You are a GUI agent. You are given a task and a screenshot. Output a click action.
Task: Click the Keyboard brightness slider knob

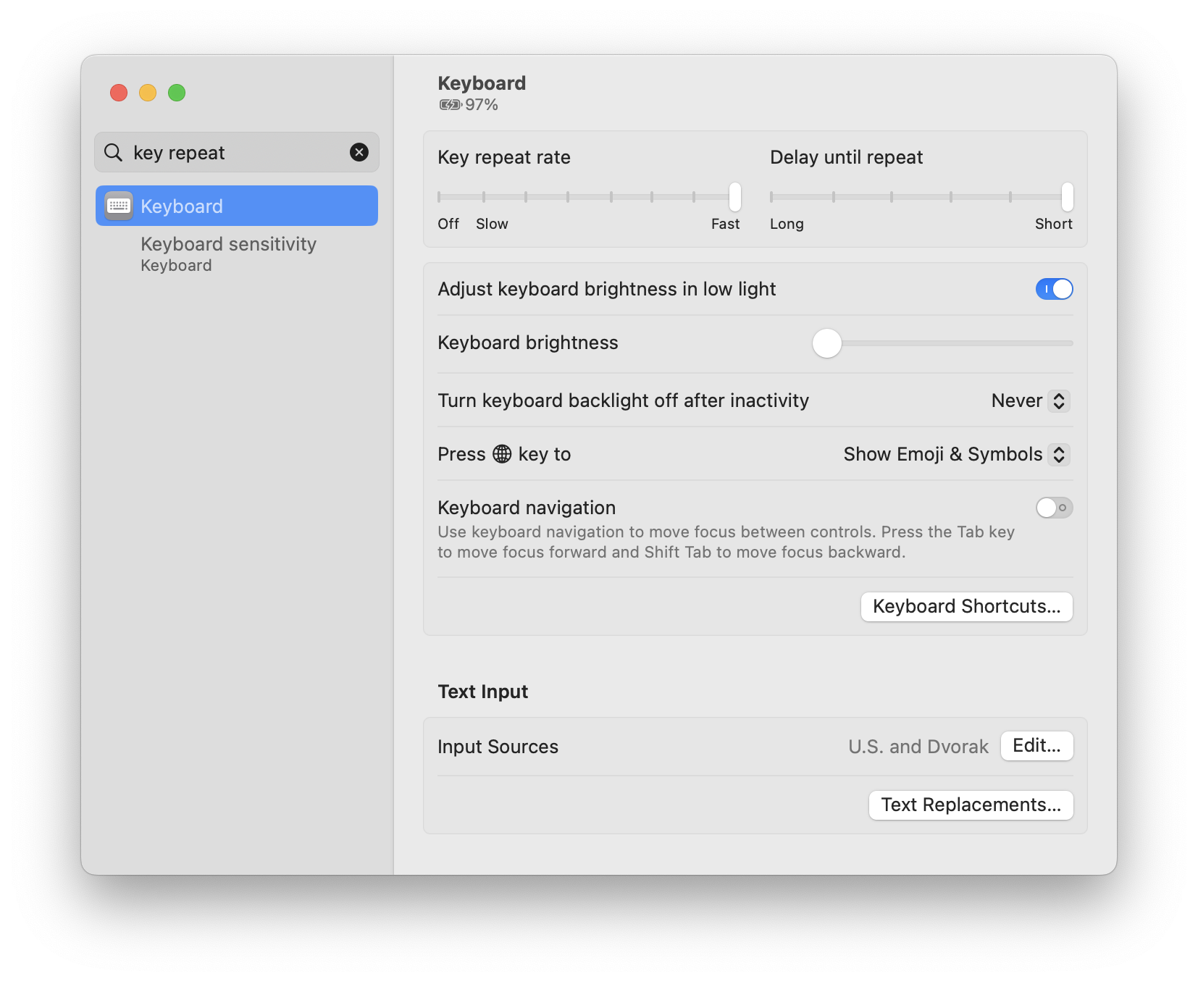pyautogui.click(x=827, y=343)
